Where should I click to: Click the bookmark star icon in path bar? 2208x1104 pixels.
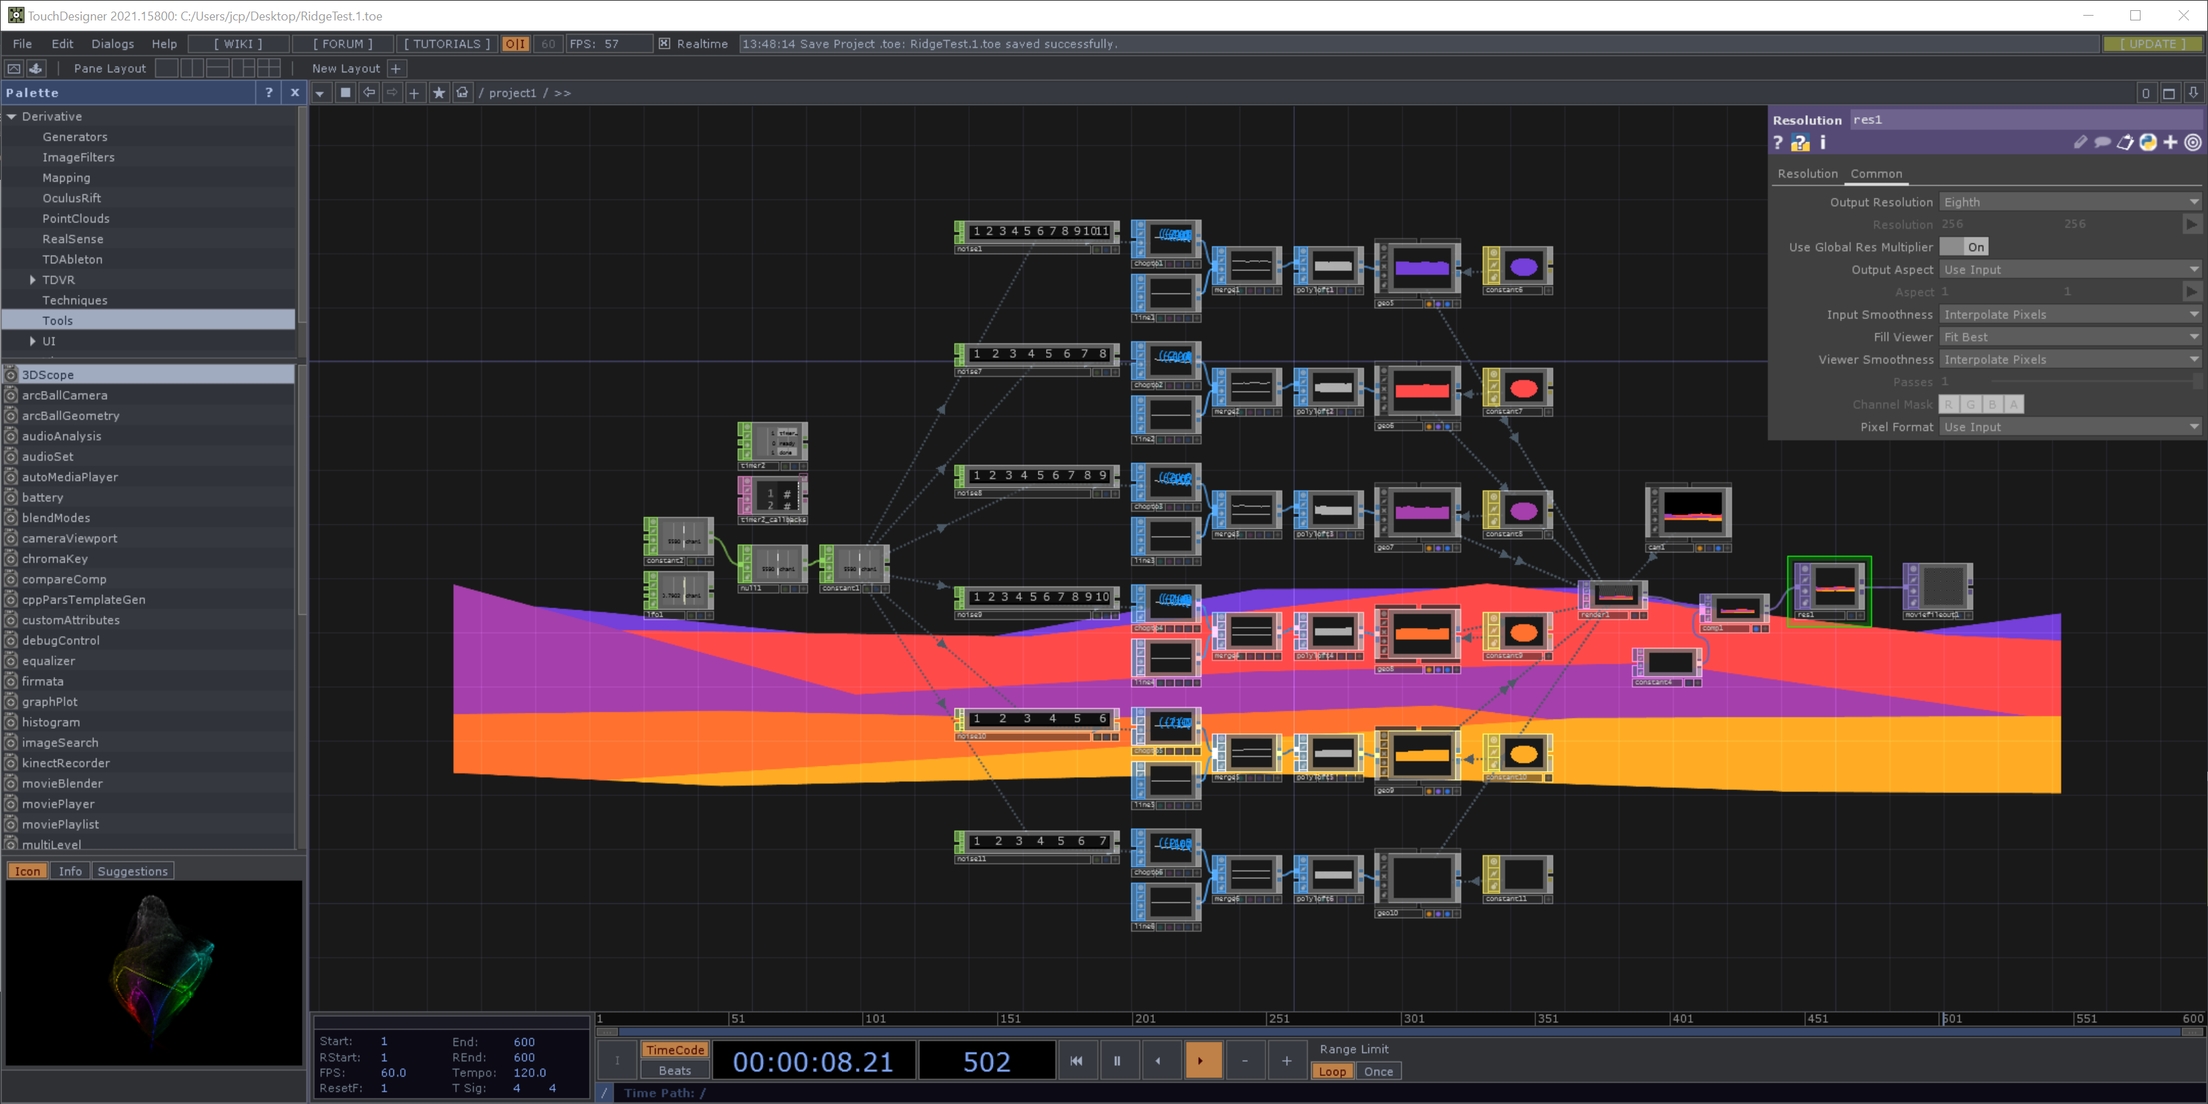pos(439,93)
